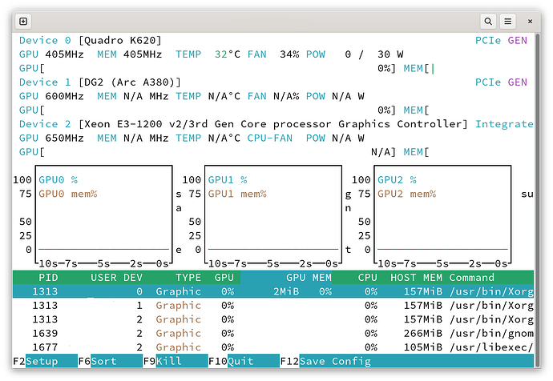Select PID 1677 process row
Viewport: 553px width, 381px height.
(x=273, y=347)
